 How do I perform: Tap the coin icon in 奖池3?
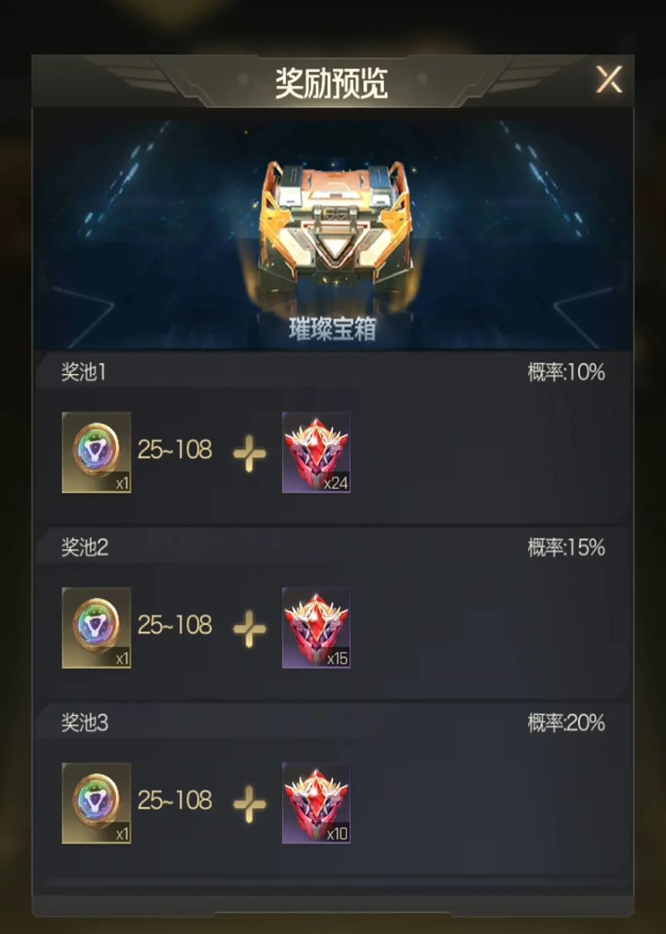pyautogui.click(x=96, y=803)
